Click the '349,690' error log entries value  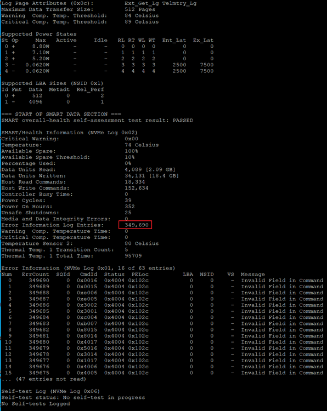pyautogui.click(x=137, y=225)
